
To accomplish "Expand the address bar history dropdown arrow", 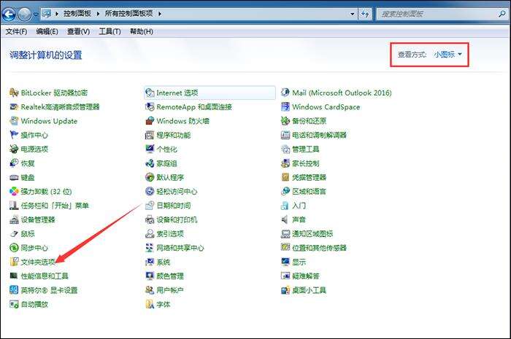I will (352, 14).
